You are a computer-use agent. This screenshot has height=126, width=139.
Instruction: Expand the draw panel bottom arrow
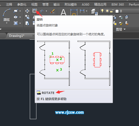click(x=1, y=29)
